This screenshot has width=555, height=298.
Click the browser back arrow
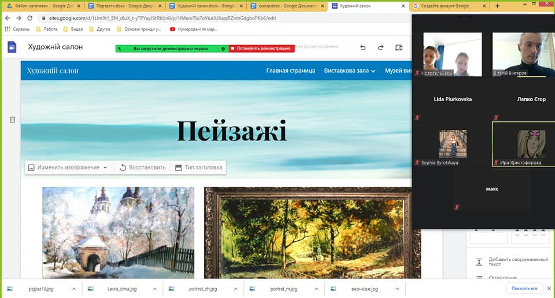pyautogui.click(x=8, y=18)
